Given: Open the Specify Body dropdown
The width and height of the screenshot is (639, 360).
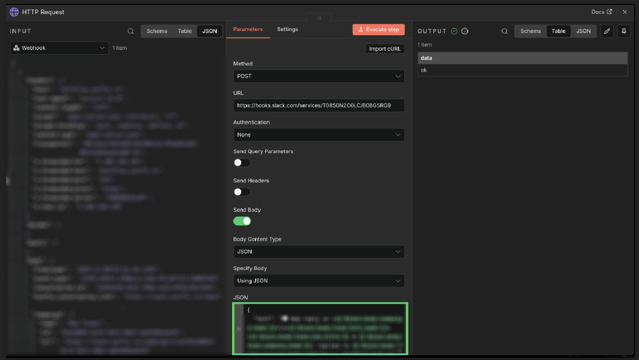Looking at the screenshot, I should coord(319,281).
